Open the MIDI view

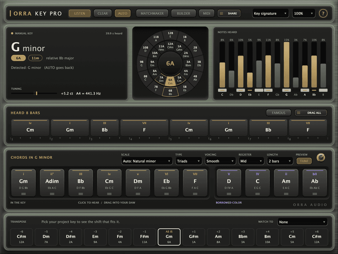(207, 13)
